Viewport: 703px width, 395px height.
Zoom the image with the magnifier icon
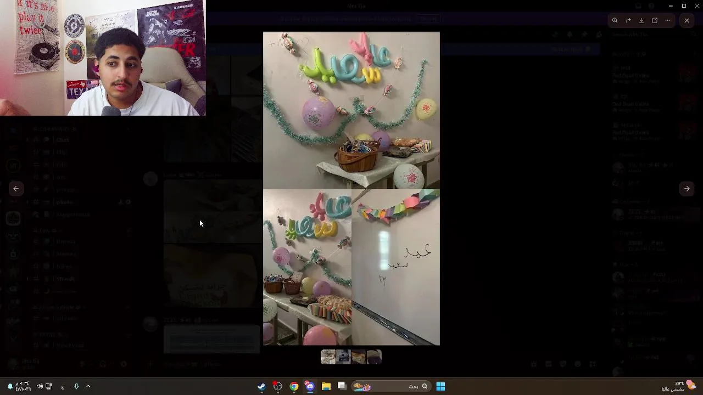click(615, 20)
